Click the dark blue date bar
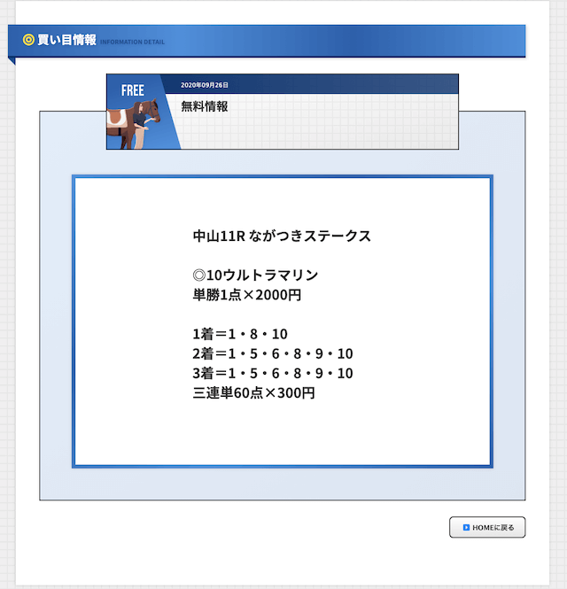The height and width of the screenshot is (589, 567). (x=312, y=84)
